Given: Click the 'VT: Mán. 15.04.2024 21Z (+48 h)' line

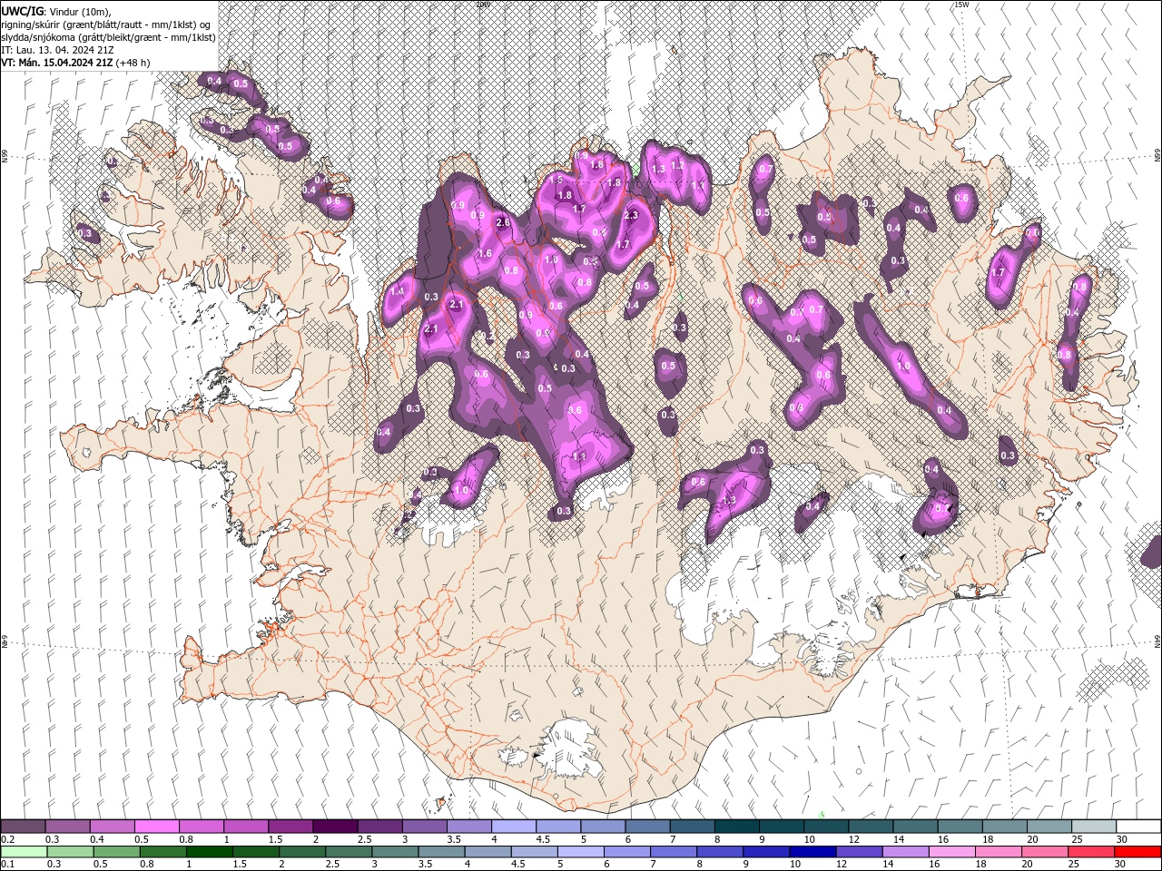Looking at the screenshot, I should 75,62.
